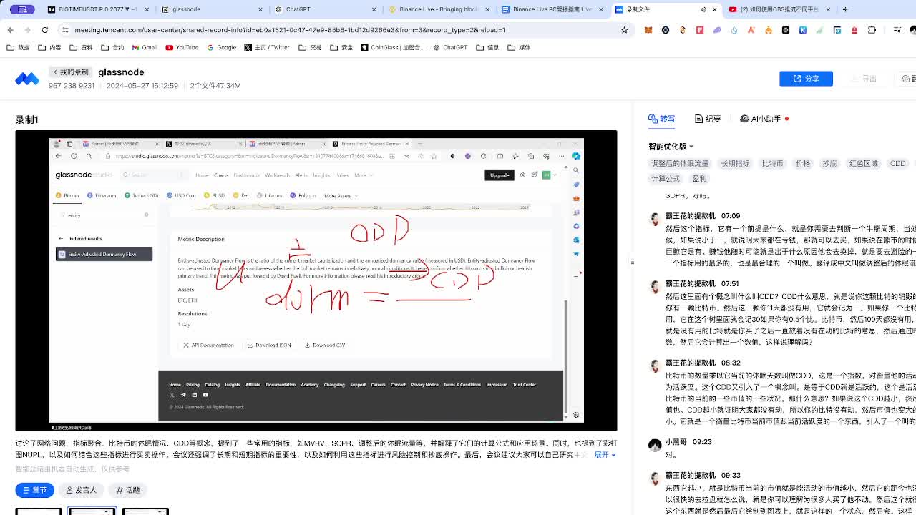Open the second highlighted chapter thumbnail

(x=92, y=511)
